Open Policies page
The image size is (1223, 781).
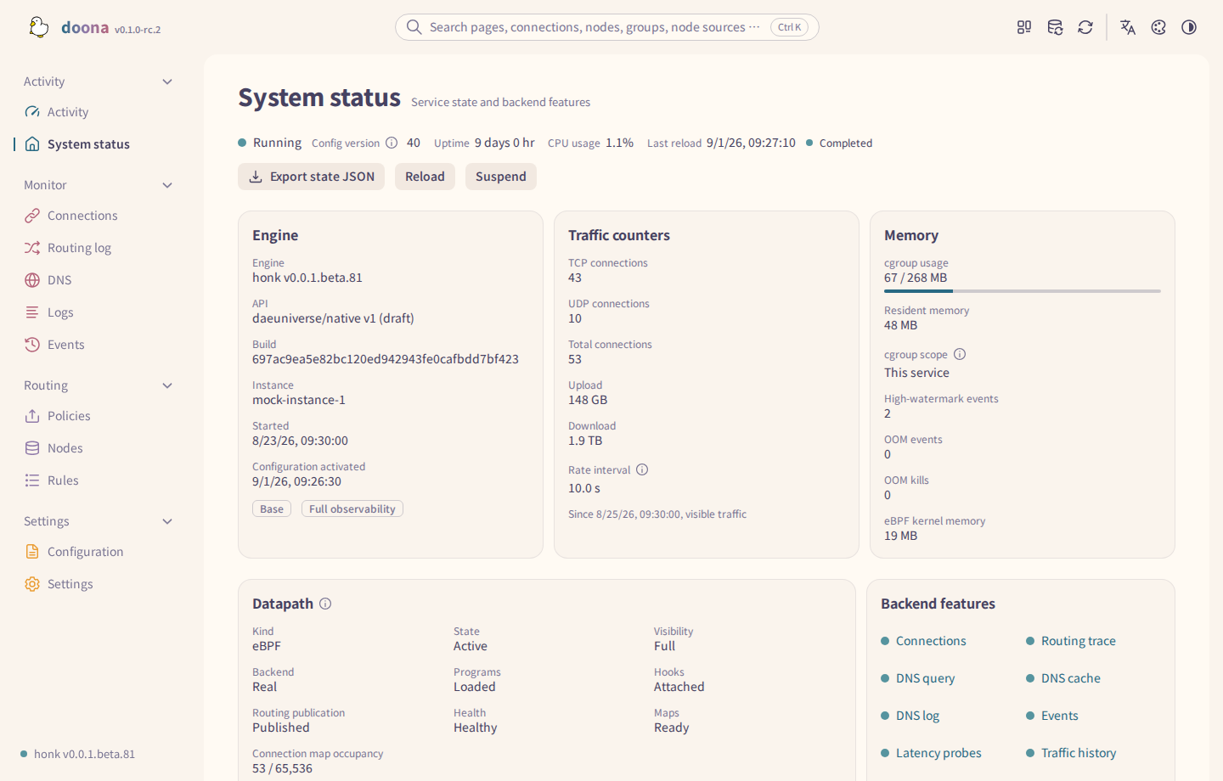(x=99, y=416)
